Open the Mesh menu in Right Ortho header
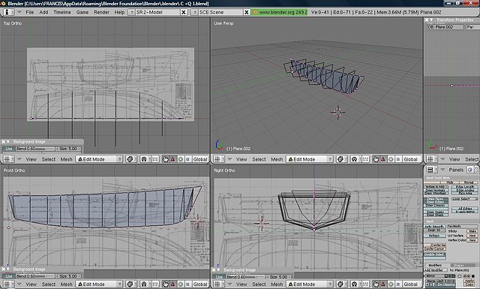The image size is (480, 289). coord(277,284)
